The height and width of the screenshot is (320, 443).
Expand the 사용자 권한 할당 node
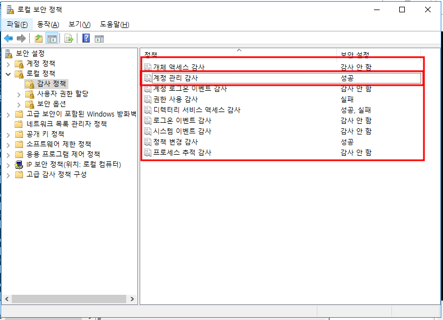coord(19,95)
